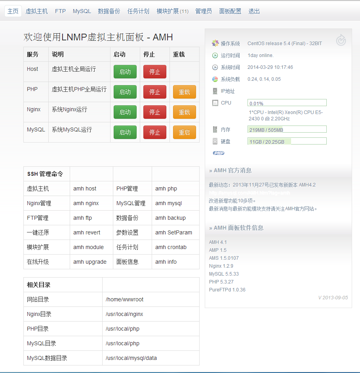Image resolution: width=360 pixels, height=373 pixels.
Task: Click the pie chart icon beside 系统负载
Action: coord(215,79)
